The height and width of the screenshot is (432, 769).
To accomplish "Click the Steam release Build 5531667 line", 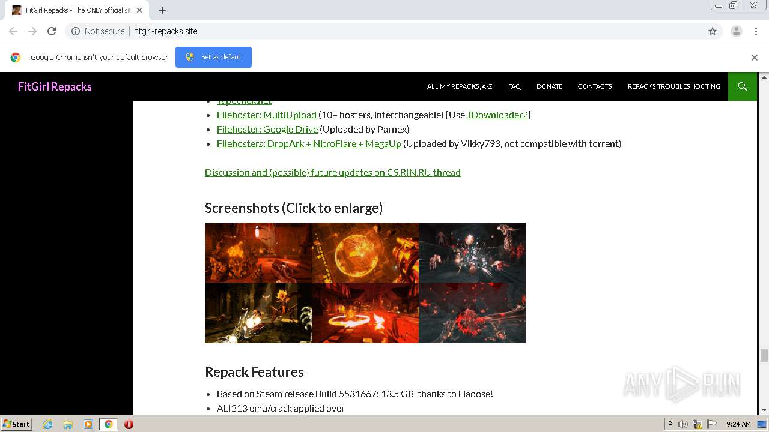I will point(355,394).
